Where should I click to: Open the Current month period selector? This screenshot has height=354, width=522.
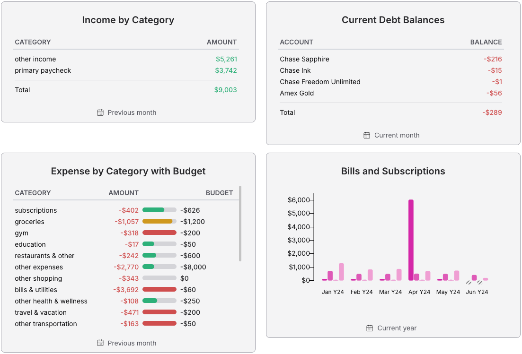click(x=397, y=135)
